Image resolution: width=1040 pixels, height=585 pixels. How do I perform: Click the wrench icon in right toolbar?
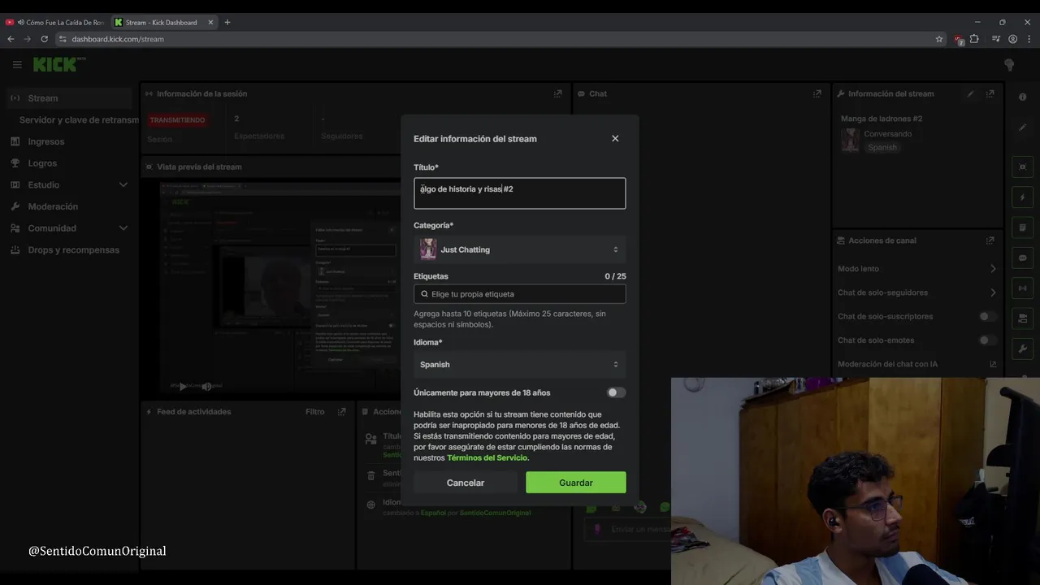(x=1023, y=349)
